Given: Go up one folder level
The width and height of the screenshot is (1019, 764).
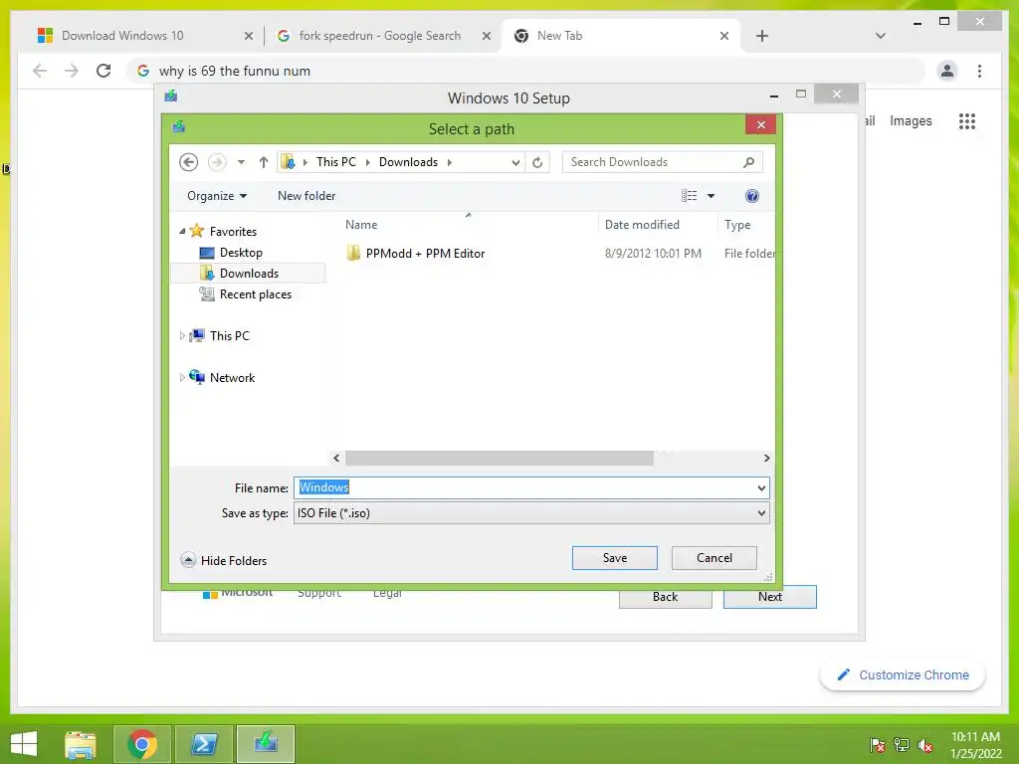Looking at the screenshot, I should [263, 162].
